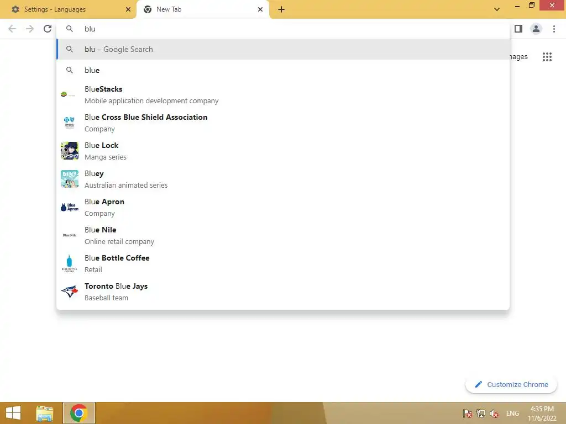Click the Customize Chrome button
The width and height of the screenshot is (566, 424).
pos(511,385)
